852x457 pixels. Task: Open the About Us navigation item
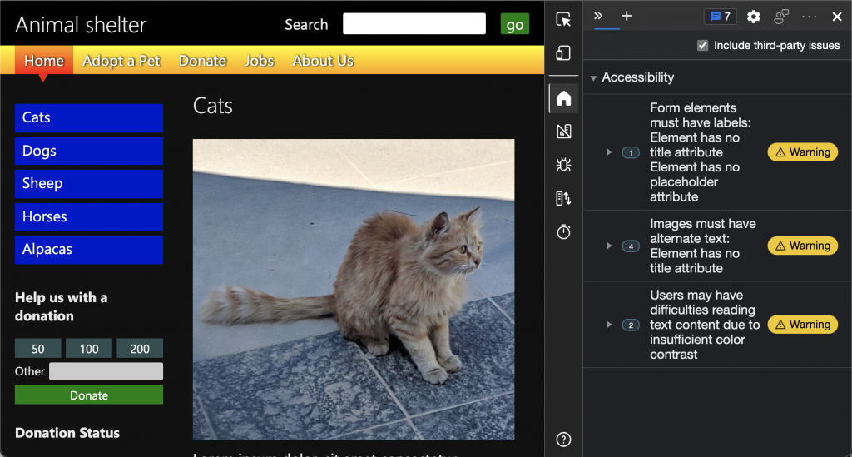point(323,60)
